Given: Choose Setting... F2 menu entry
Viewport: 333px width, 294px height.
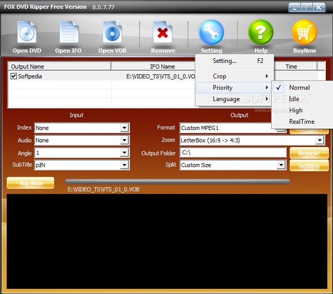Looking at the screenshot, I should pos(234,61).
